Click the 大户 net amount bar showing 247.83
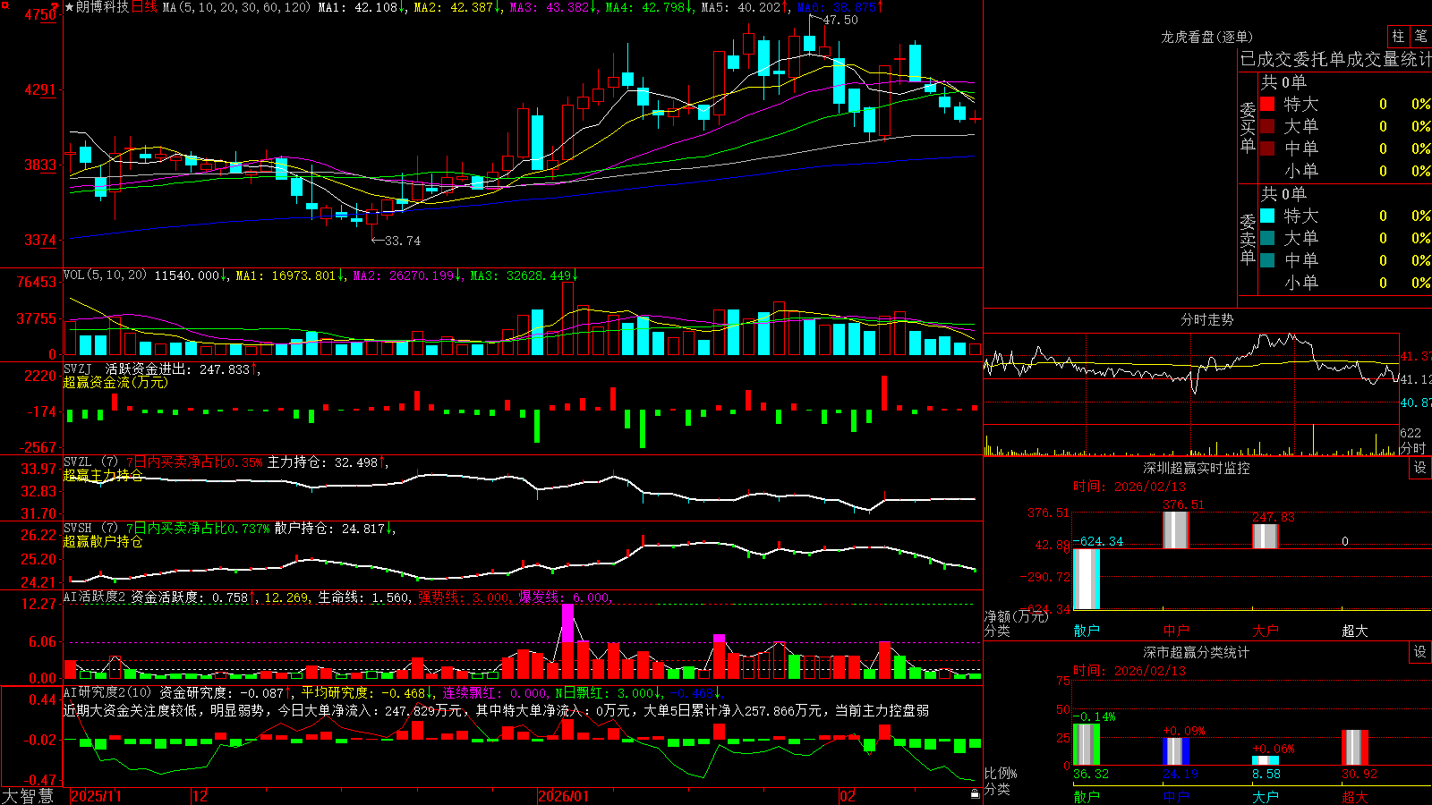Image resolution: width=1432 pixels, height=805 pixels. [x=1266, y=536]
